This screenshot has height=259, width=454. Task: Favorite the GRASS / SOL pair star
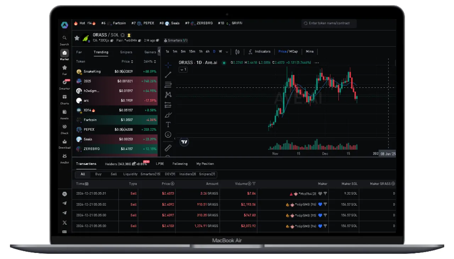click(x=77, y=38)
